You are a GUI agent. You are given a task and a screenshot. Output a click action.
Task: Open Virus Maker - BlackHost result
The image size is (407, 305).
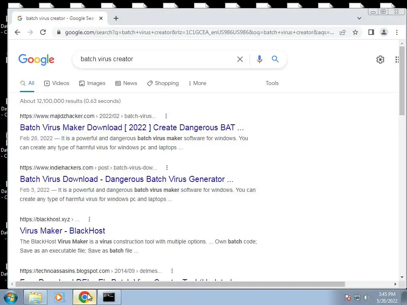(62, 231)
